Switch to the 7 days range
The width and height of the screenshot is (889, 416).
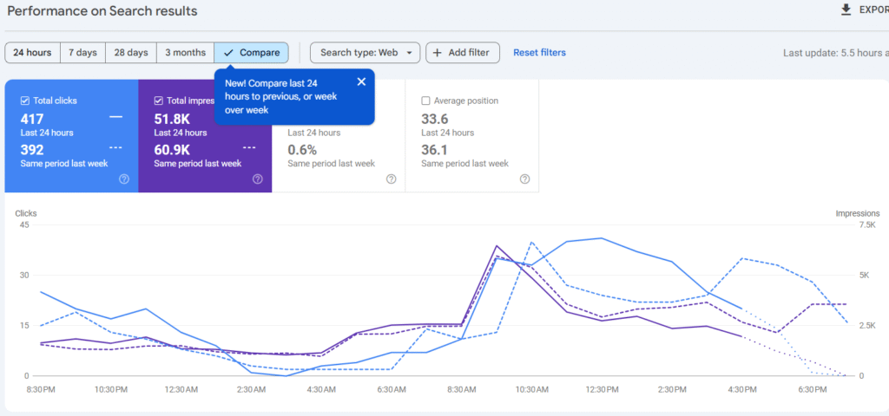82,53
